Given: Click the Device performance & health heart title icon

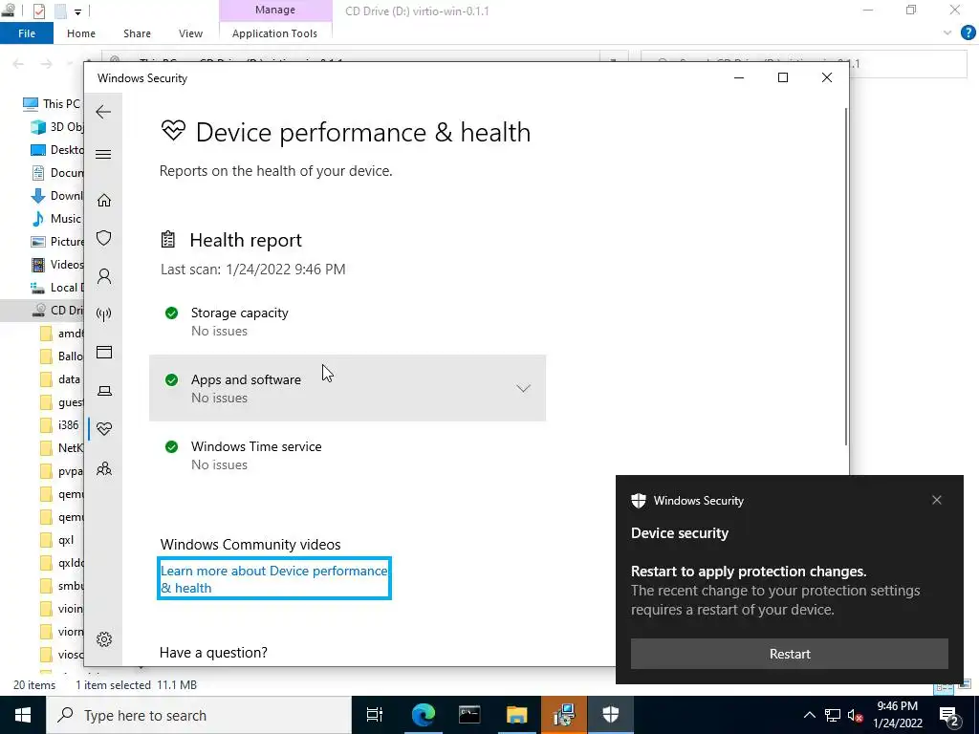Looking at the screenshot, I should coord(174,130).
